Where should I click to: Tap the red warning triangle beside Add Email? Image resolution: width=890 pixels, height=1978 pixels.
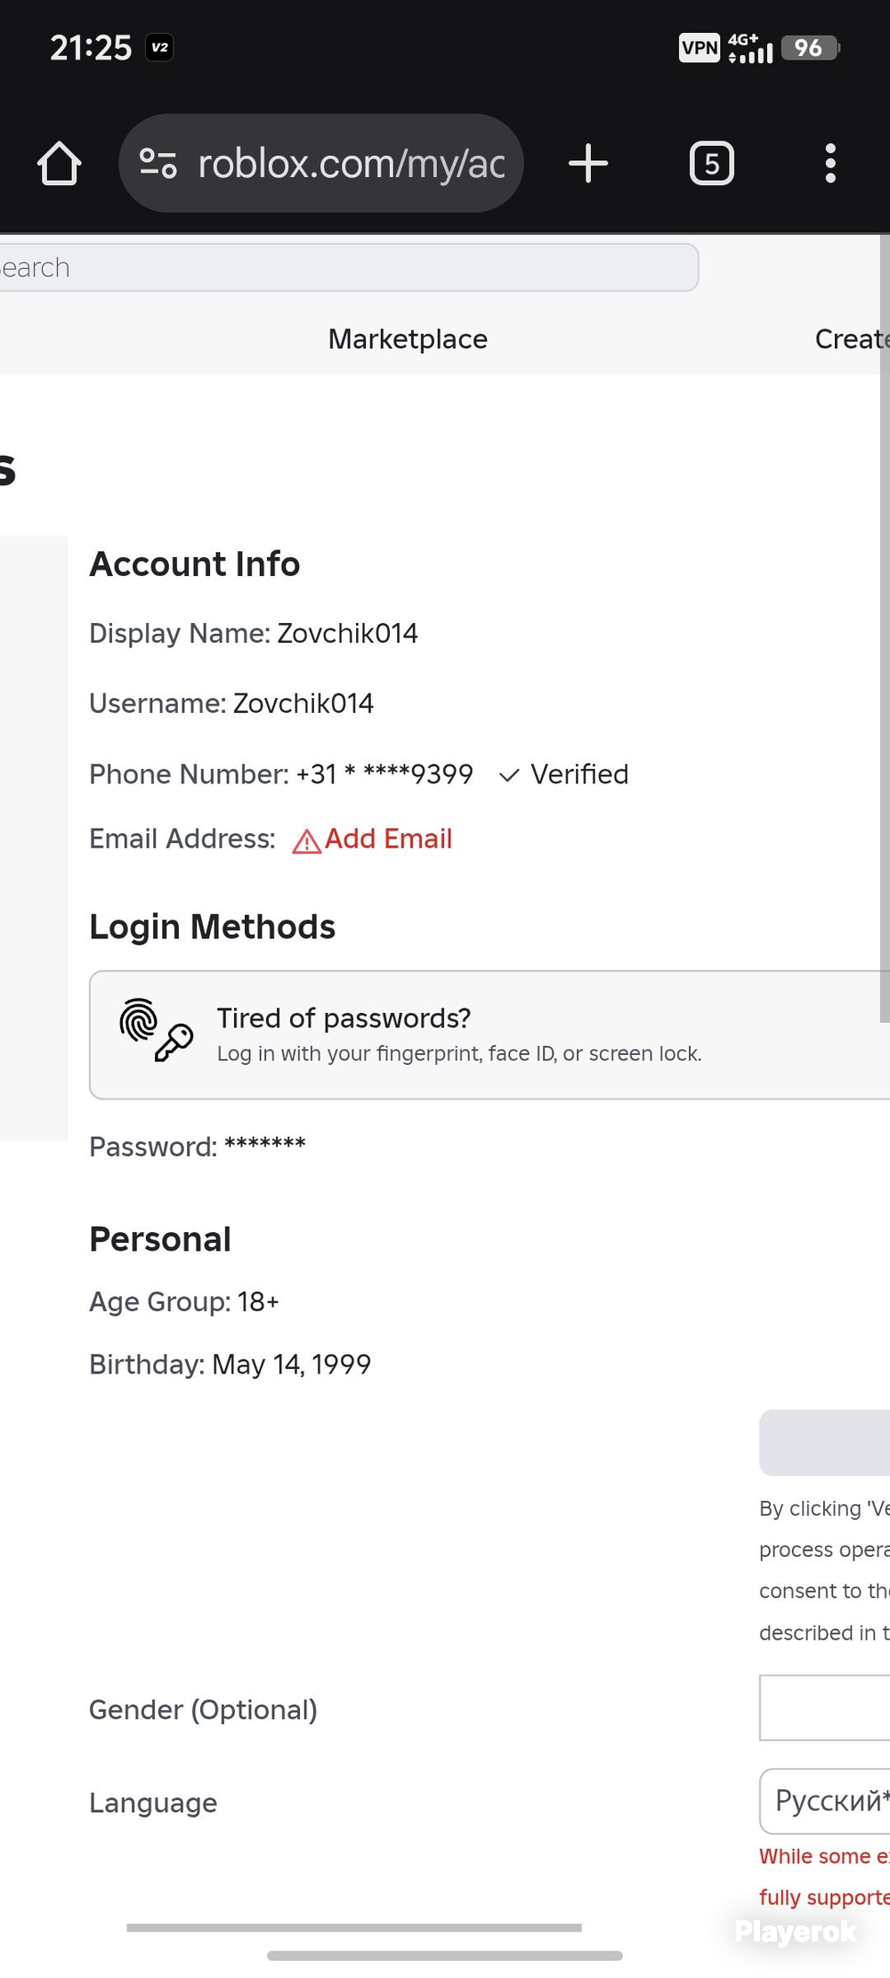point(306,841)
